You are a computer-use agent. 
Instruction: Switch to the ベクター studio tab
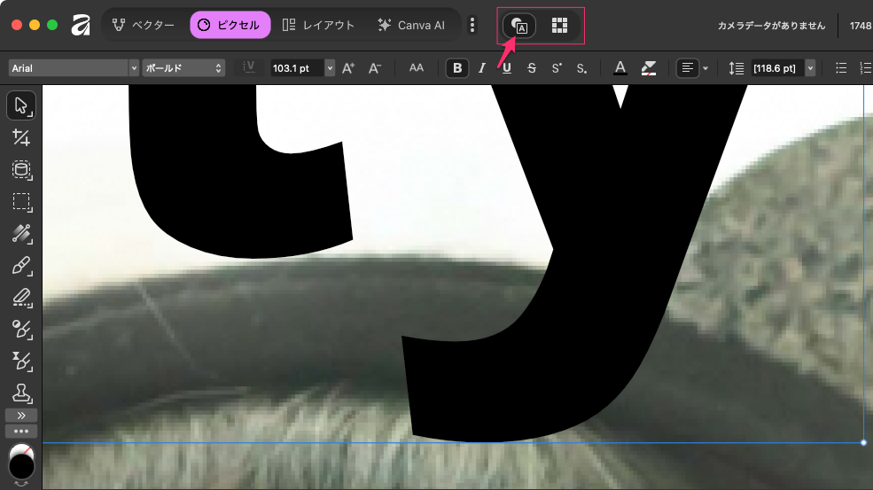tap(143, 26)
